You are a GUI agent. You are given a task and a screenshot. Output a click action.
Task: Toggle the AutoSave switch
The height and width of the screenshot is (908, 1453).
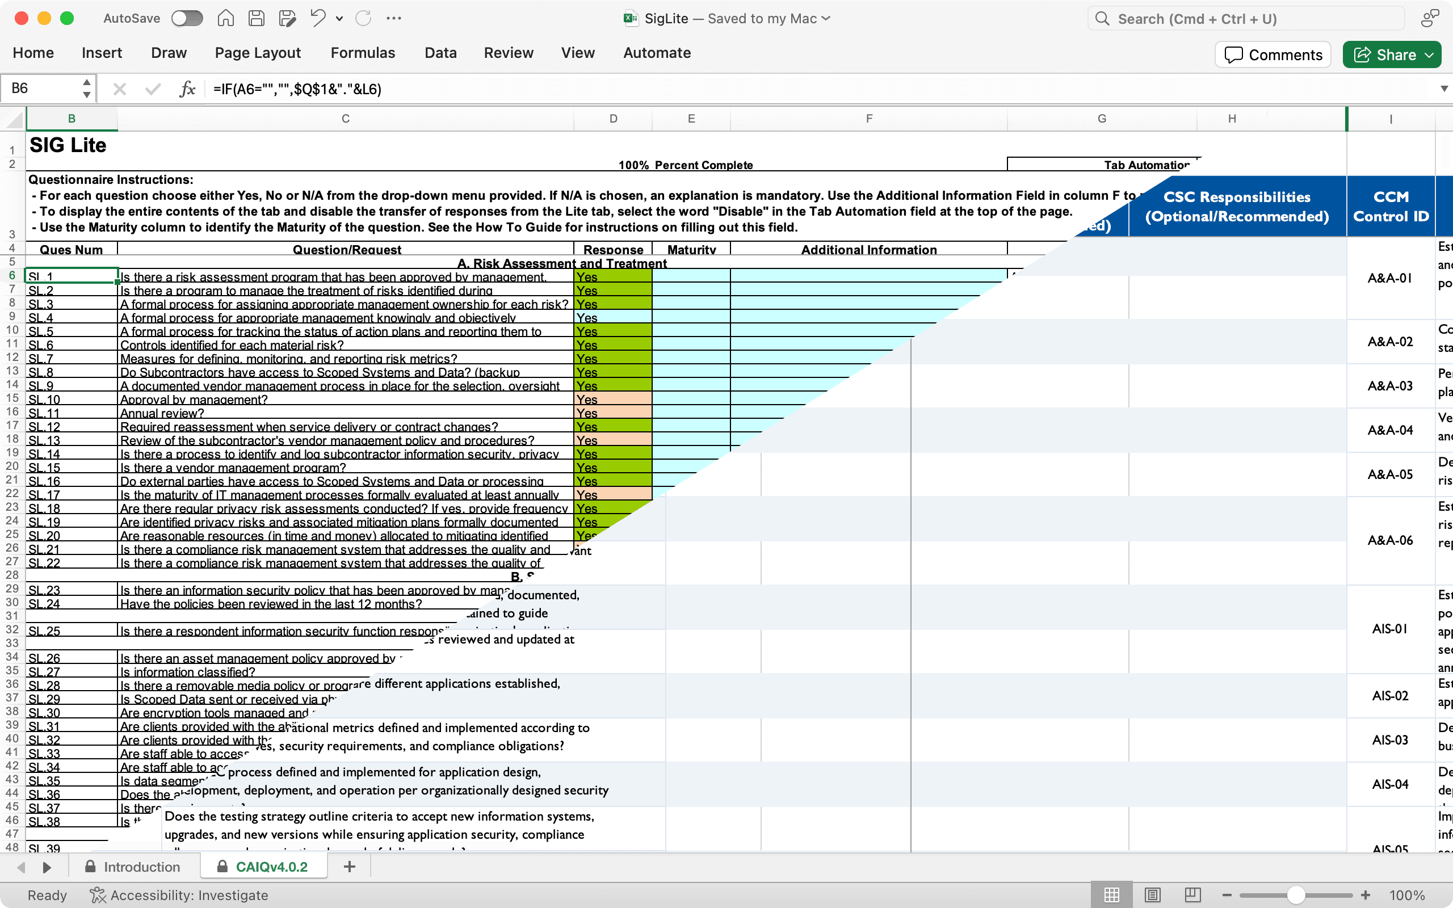[187, 18]
